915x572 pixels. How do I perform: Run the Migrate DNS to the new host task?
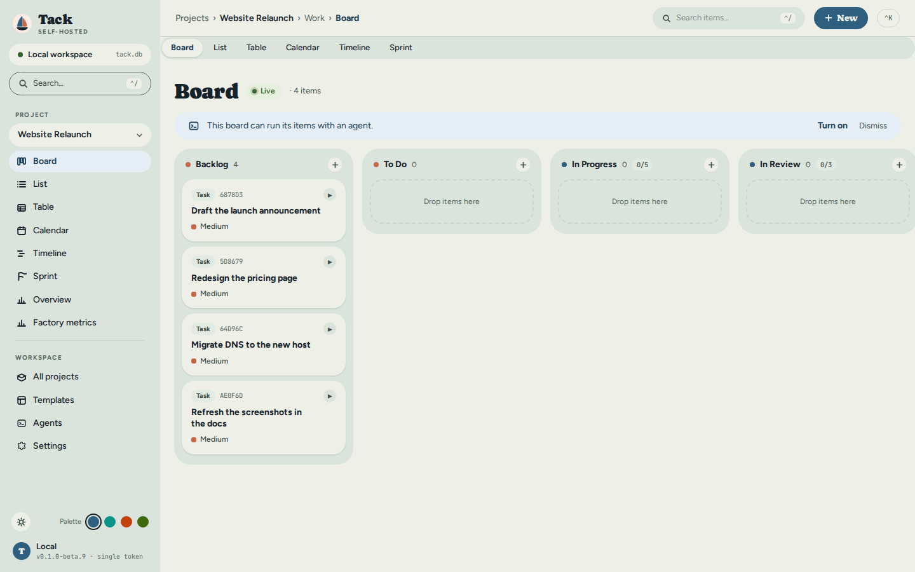tap(330, 329)
